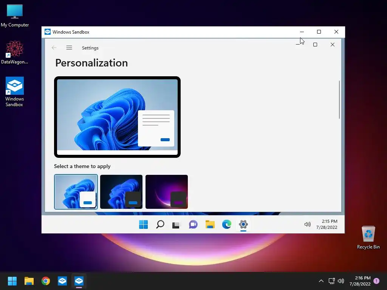Open the notification badge on host taskbar
This screenshot has width=387, height=290.
(x=376, y=281)
